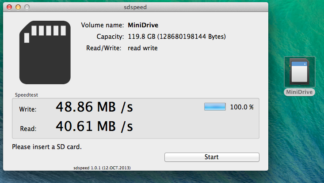Click the Speedtest group label
Screen dimensions: 324x183
point(27,95)
